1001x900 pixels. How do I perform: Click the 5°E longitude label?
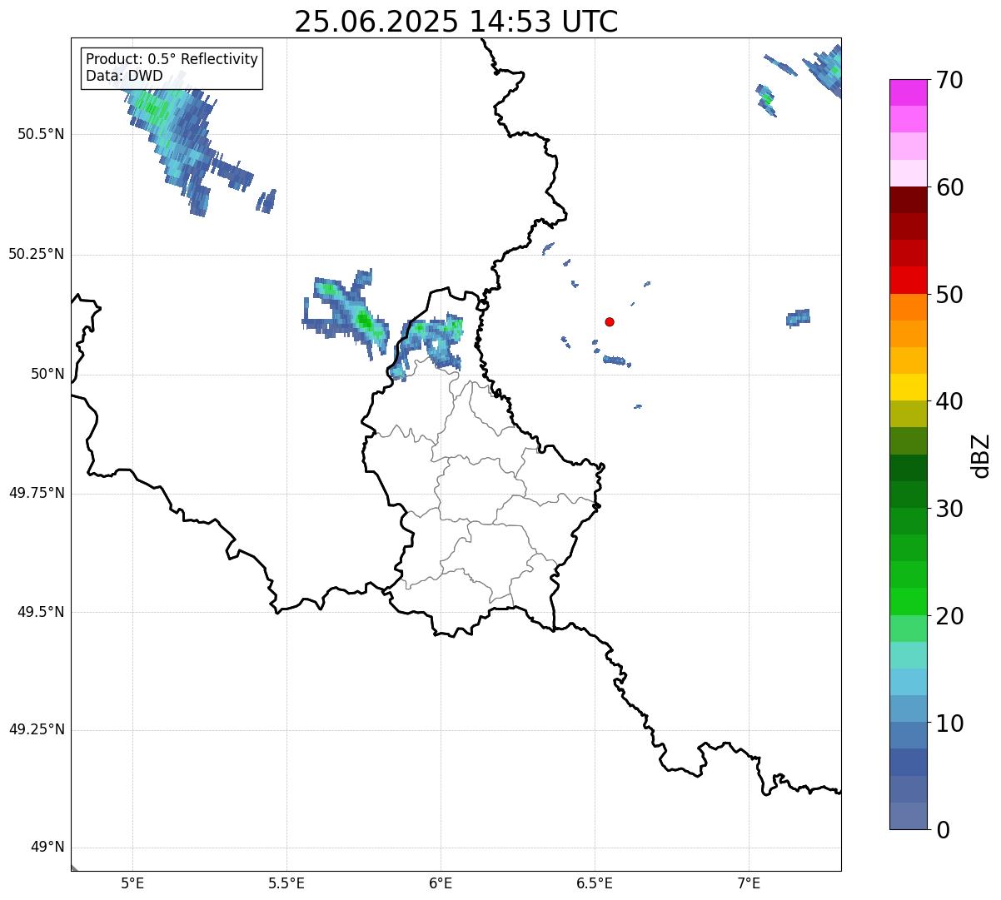132,883
